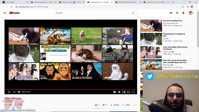
Task: Select Mr. Bean at the Olympics video
Action: [86, 71]
